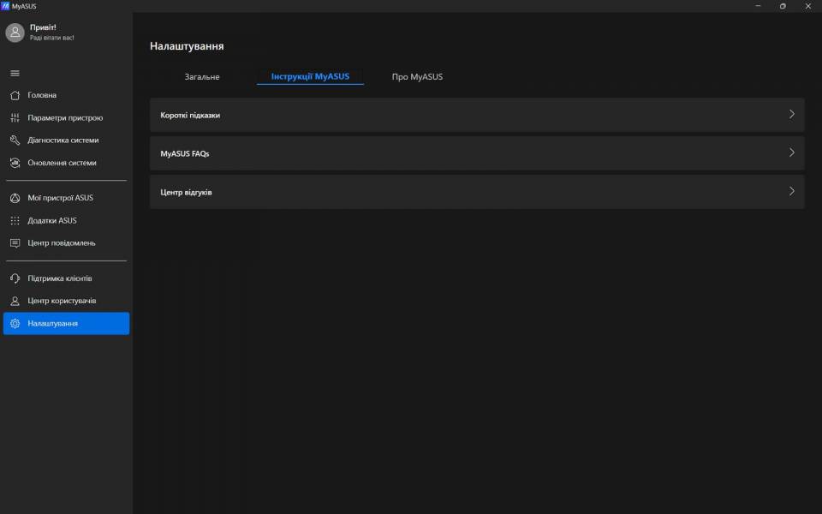Restore down the MyASUS window
822x514 pixels.
[x=783, y=6]
